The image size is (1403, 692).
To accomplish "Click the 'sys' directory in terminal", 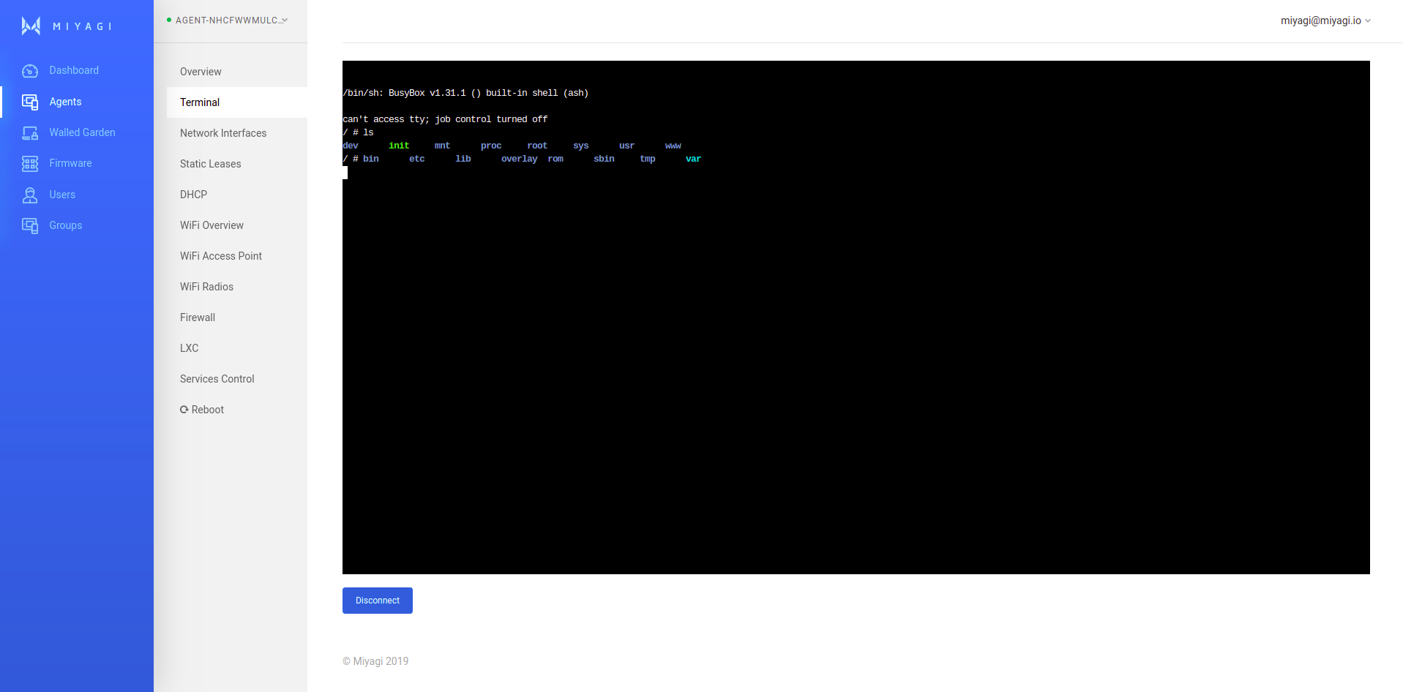I will click(581, 146).
